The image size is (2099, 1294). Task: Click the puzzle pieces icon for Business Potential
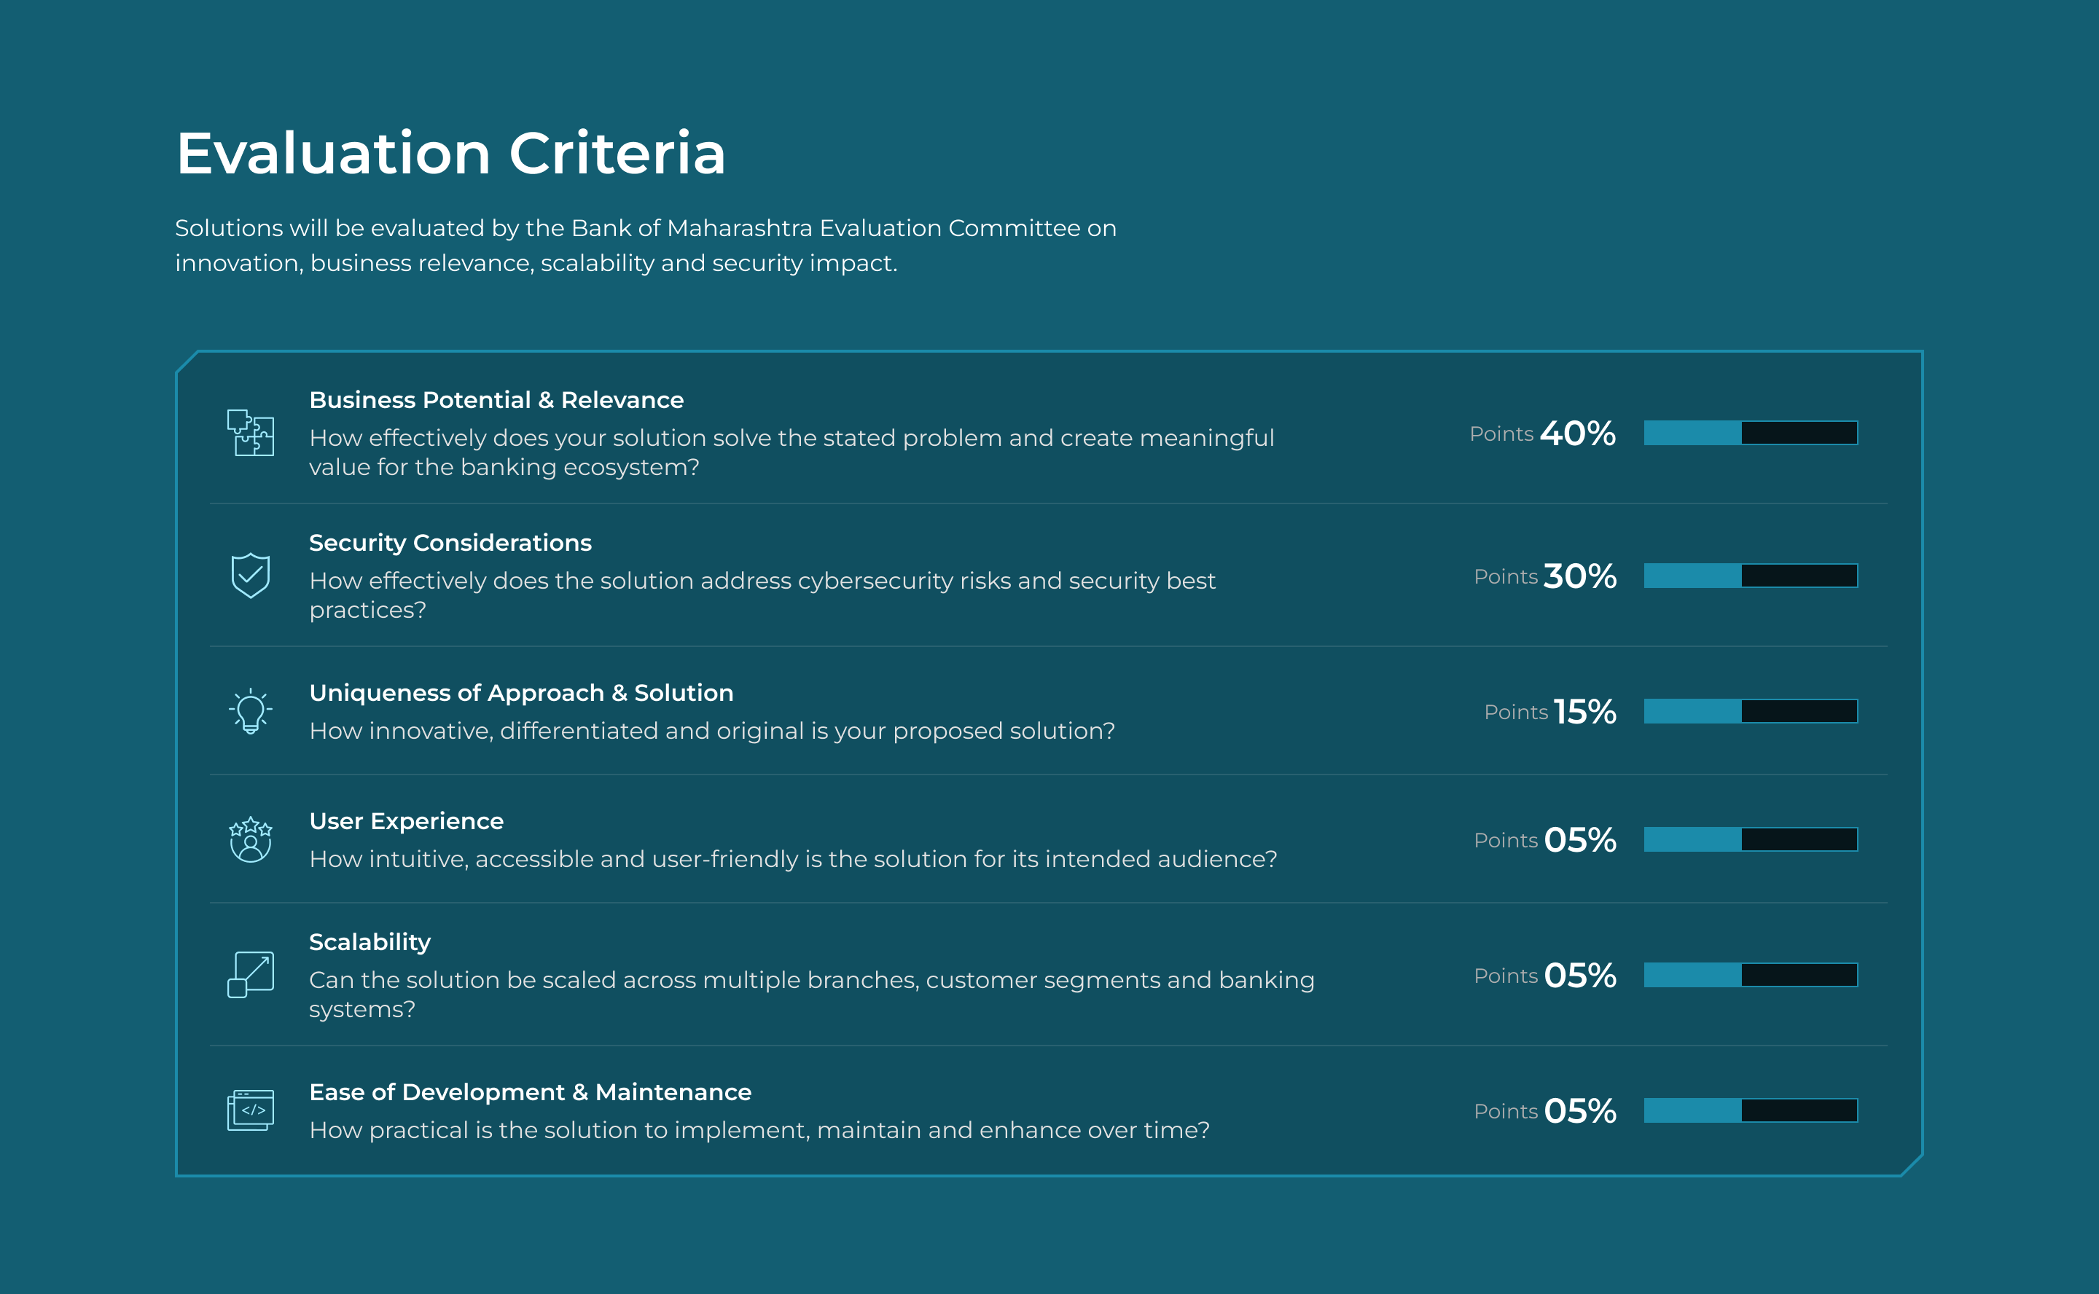[250, 433]
